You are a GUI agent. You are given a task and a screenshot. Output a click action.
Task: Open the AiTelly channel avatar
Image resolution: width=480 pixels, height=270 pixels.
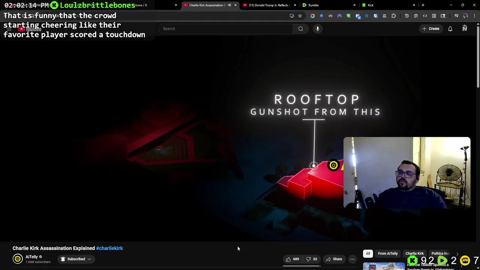coord(18,259)
